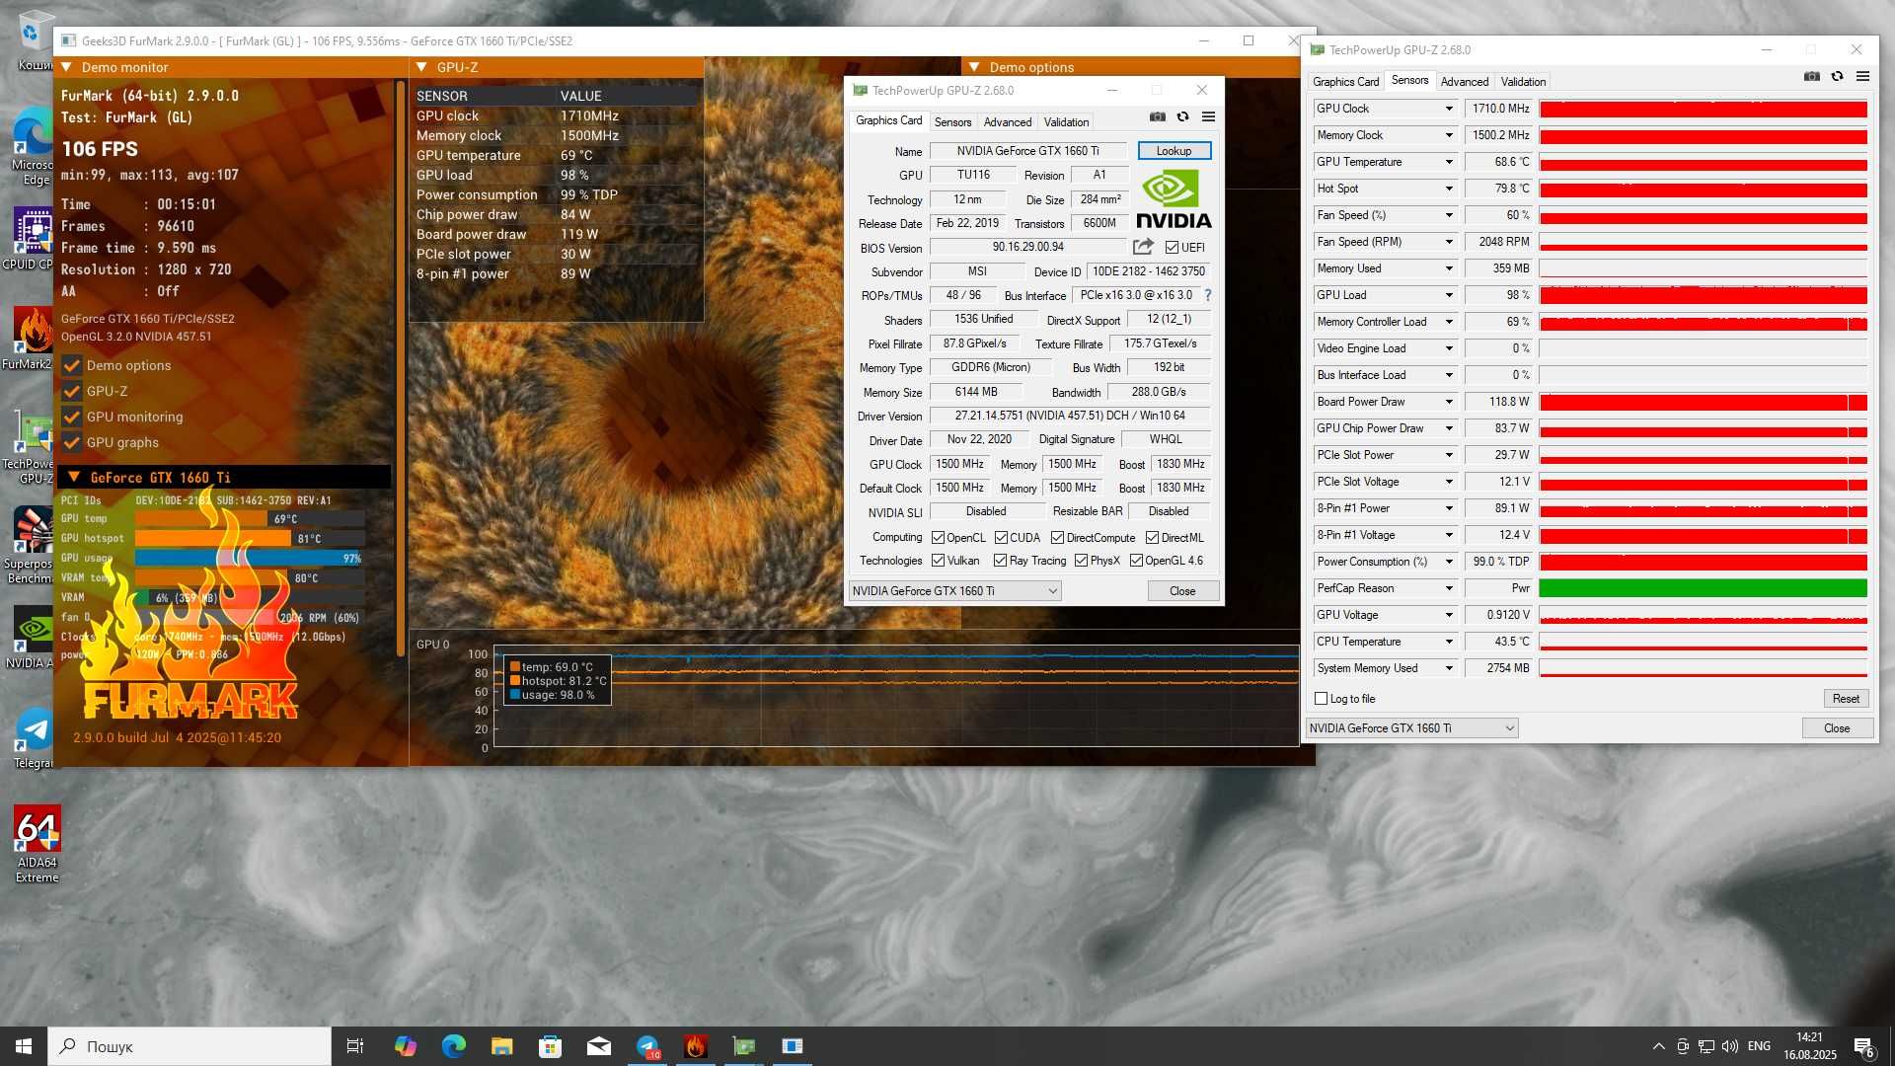Image resolution: width=1895 pixels, height=1066 pixels.
Task: Open the GPU Clock sensor dropdown
Action: click(1449, 109)
